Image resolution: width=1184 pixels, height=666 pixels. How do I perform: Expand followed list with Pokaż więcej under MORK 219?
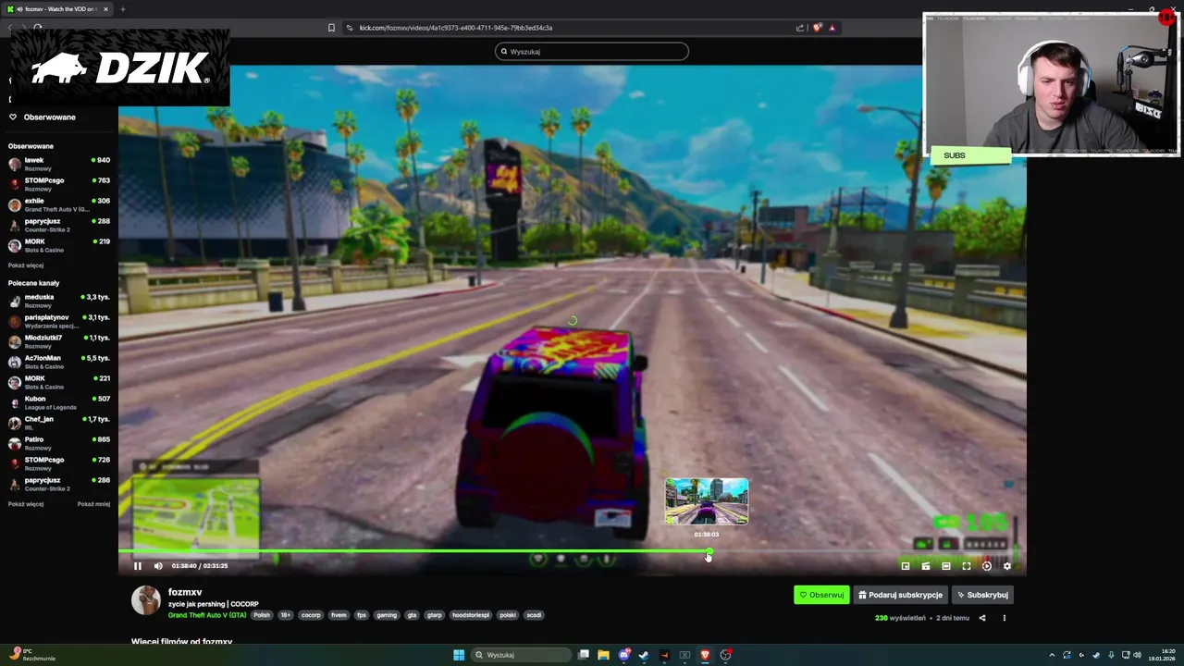[x=26, y=265]
